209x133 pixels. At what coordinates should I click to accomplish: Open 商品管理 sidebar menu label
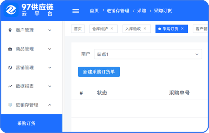click(25, 49)
